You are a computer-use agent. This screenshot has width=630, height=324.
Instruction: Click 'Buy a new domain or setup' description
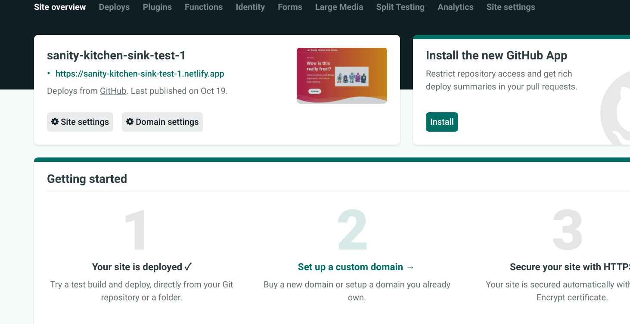tap(357, 291)
